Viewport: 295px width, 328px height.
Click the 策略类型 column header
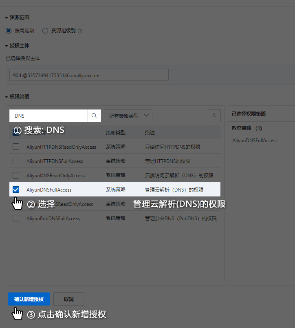(x=115, y=133)
